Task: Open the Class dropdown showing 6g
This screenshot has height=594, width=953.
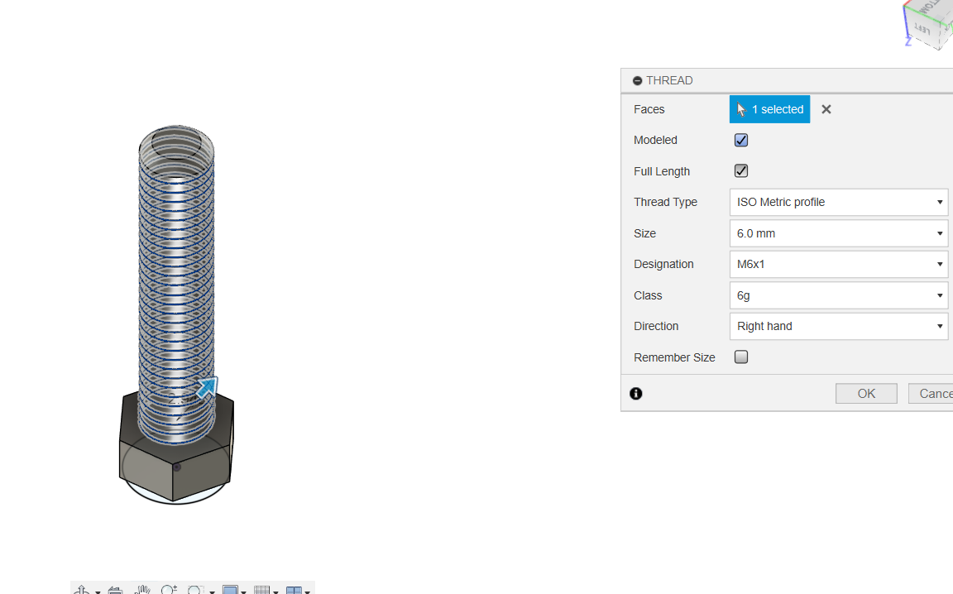Action: 839,295
